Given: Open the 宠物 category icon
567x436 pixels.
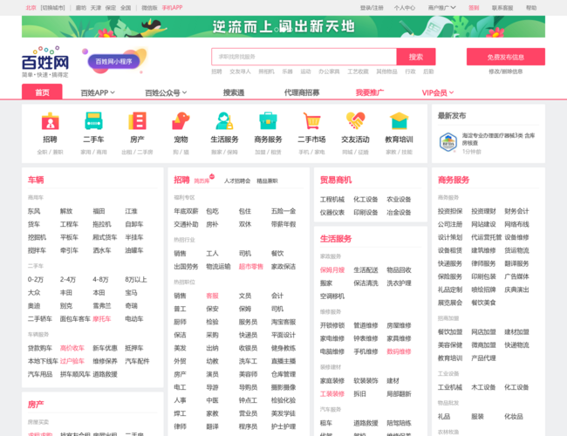Looking at the screenshot, I should tap(181, 121).
